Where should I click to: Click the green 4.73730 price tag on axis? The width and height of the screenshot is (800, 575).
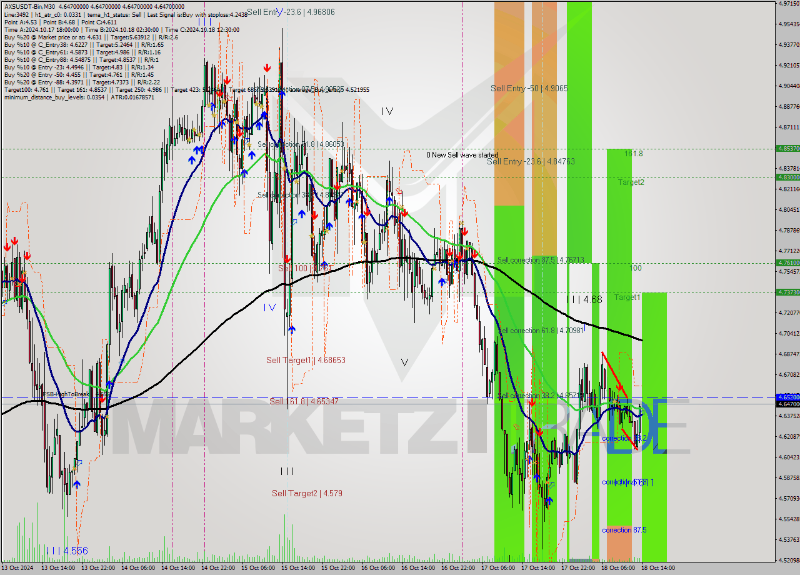click(x=787, y=292)
